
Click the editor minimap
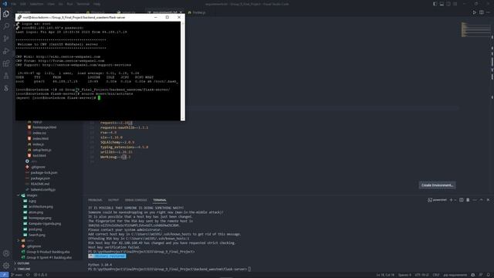(475, 29)
